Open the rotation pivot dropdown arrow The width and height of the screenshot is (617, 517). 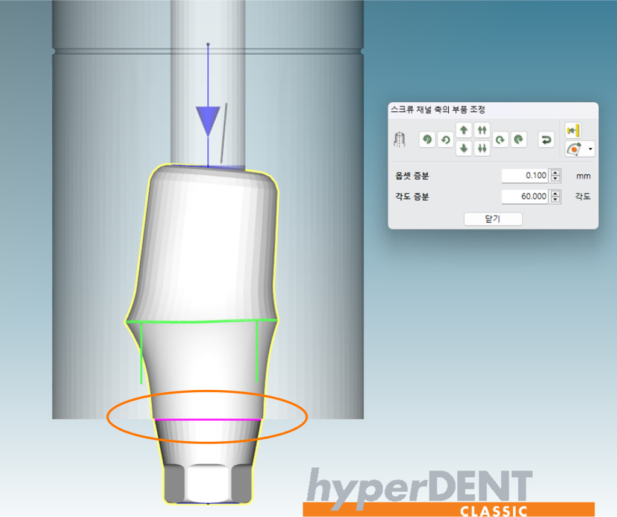click(x=590, y=149)
